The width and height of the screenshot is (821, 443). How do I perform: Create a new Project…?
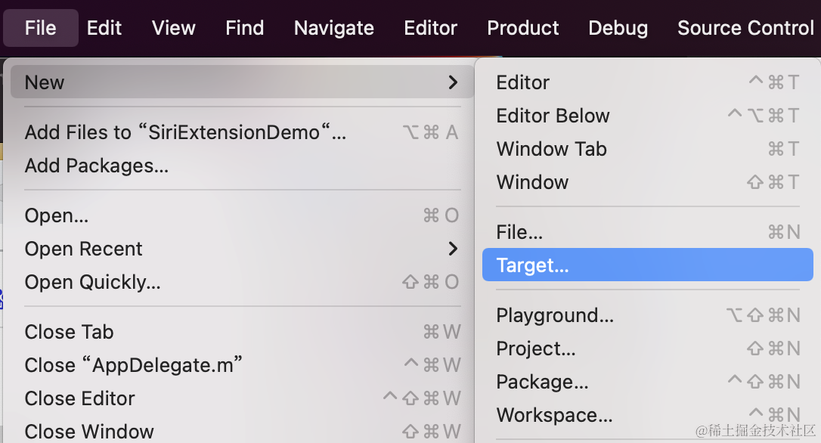pyautogui.click(x=536, y=349)
